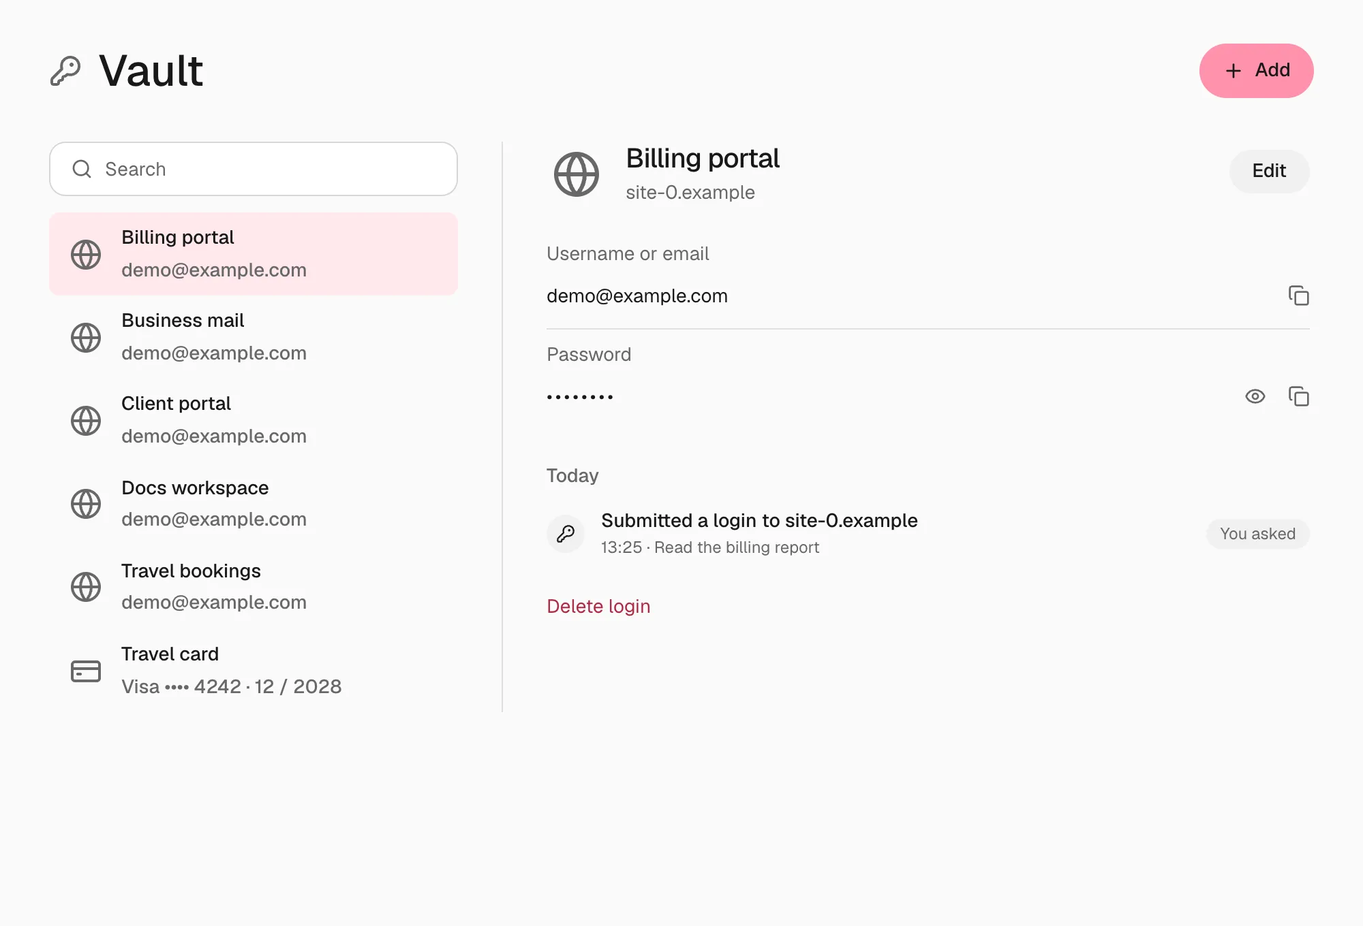Click the Billing portal detail heading
Image resolution: width=1363 pixels, height=926 pixels.
pyautogui.click(x=703, y=159)
